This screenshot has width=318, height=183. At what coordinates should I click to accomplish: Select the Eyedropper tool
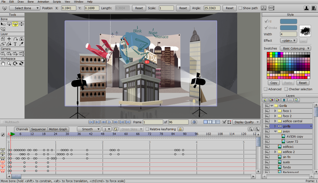tap(21, 44)
